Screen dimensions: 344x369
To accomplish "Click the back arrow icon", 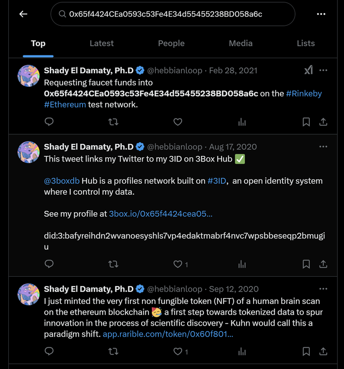I will [23, 14].
